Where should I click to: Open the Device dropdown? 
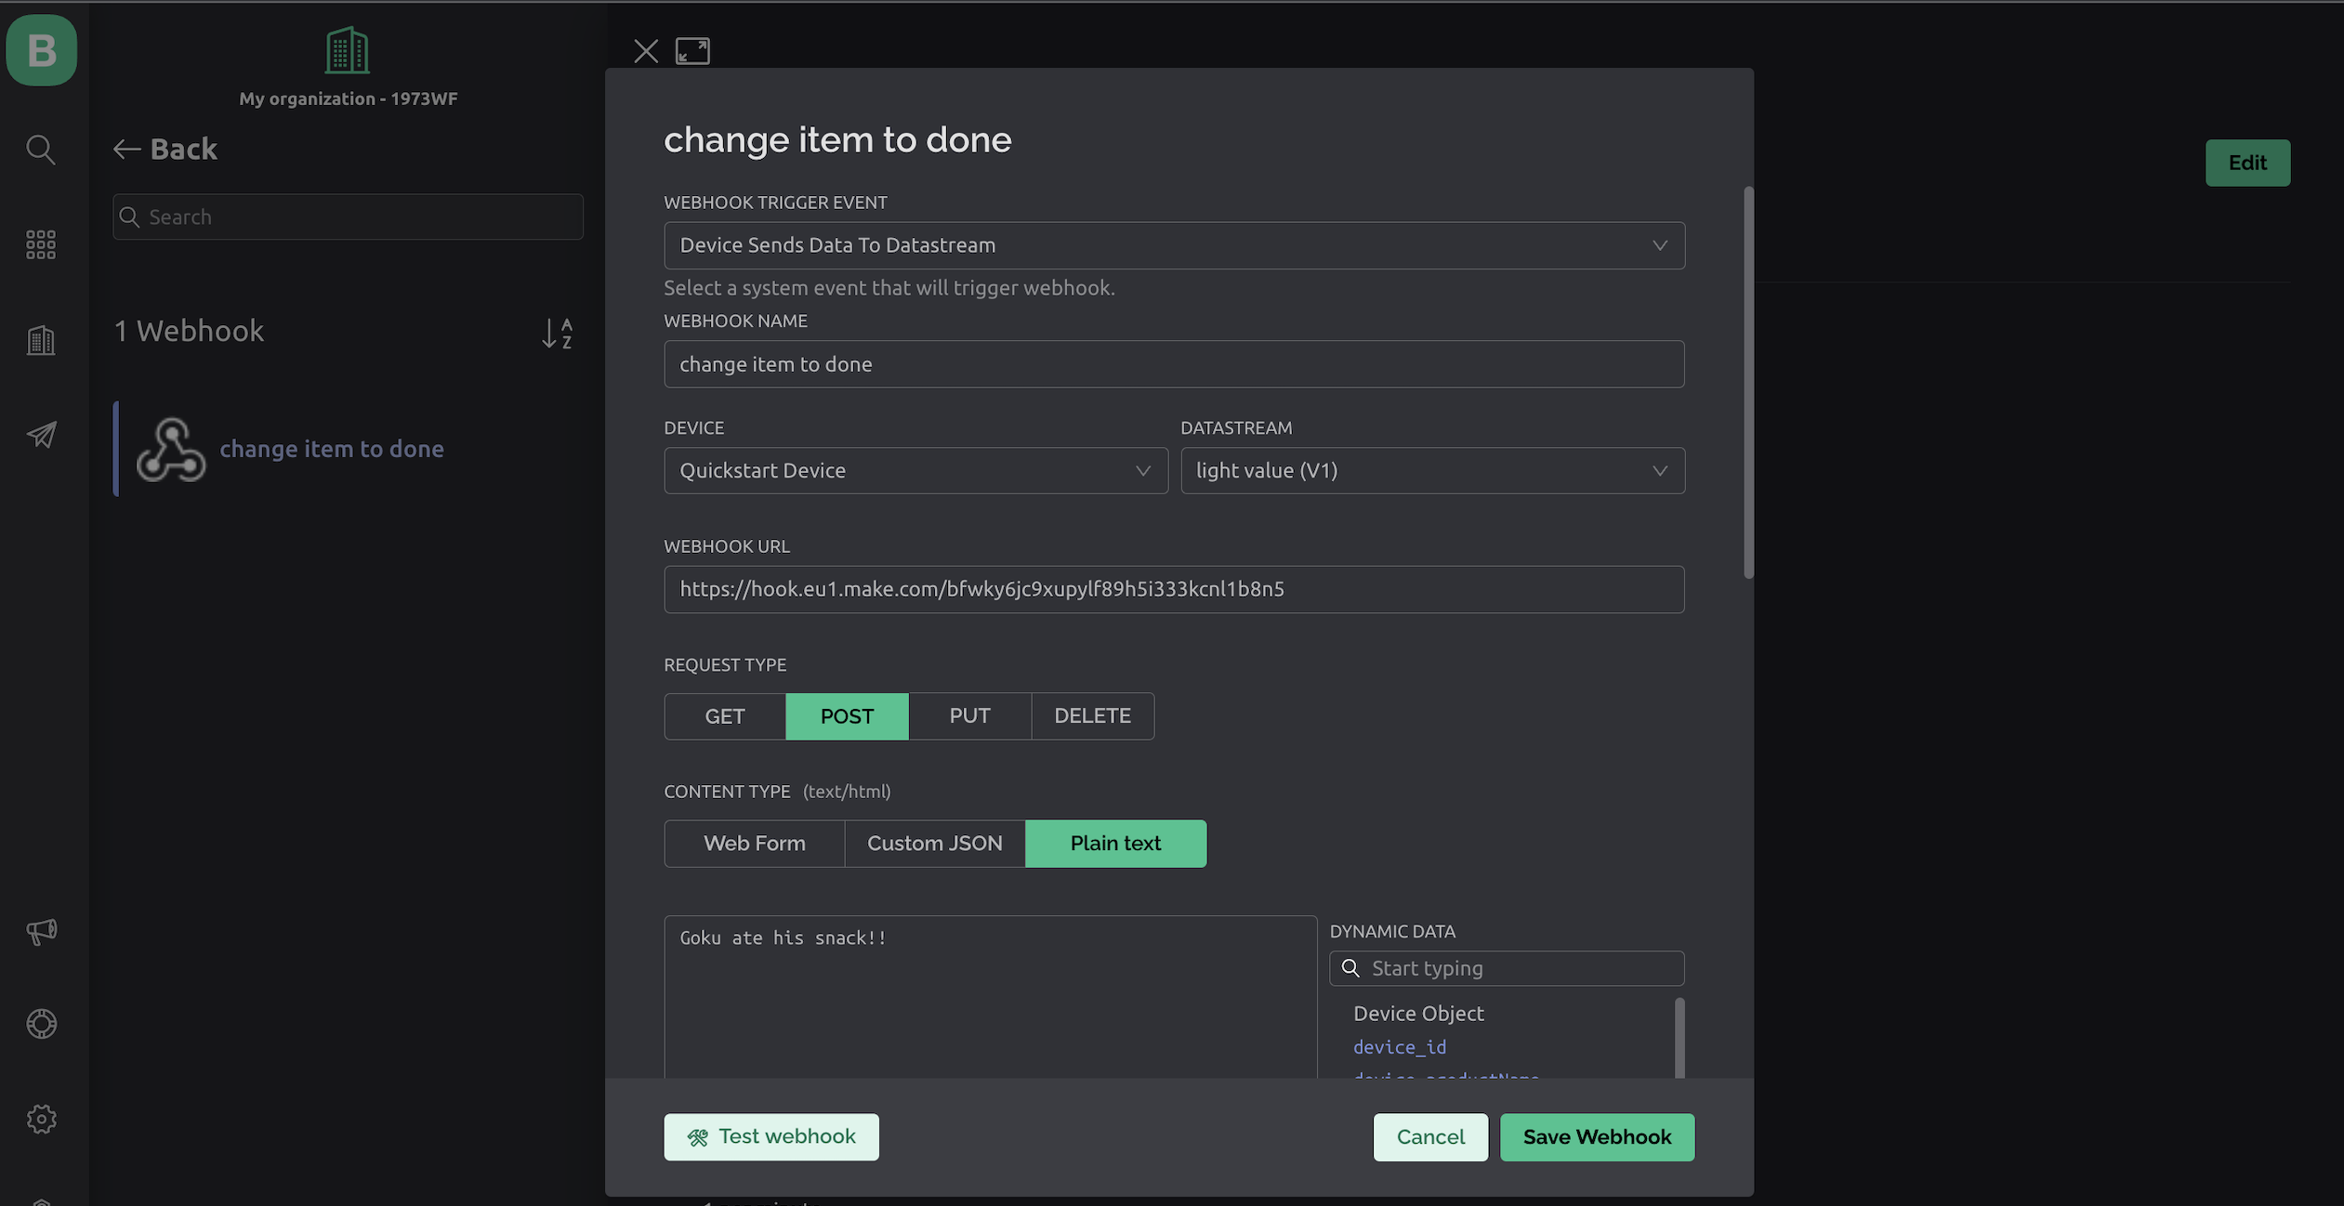915,470
